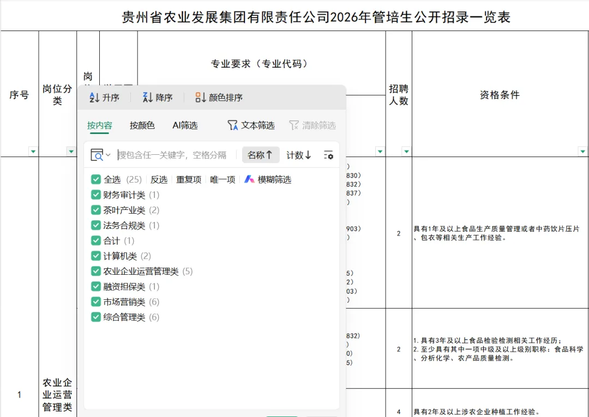
Task: Uncheck the 茶叶产业类 checkbox
Action: [x=96, y=210]
